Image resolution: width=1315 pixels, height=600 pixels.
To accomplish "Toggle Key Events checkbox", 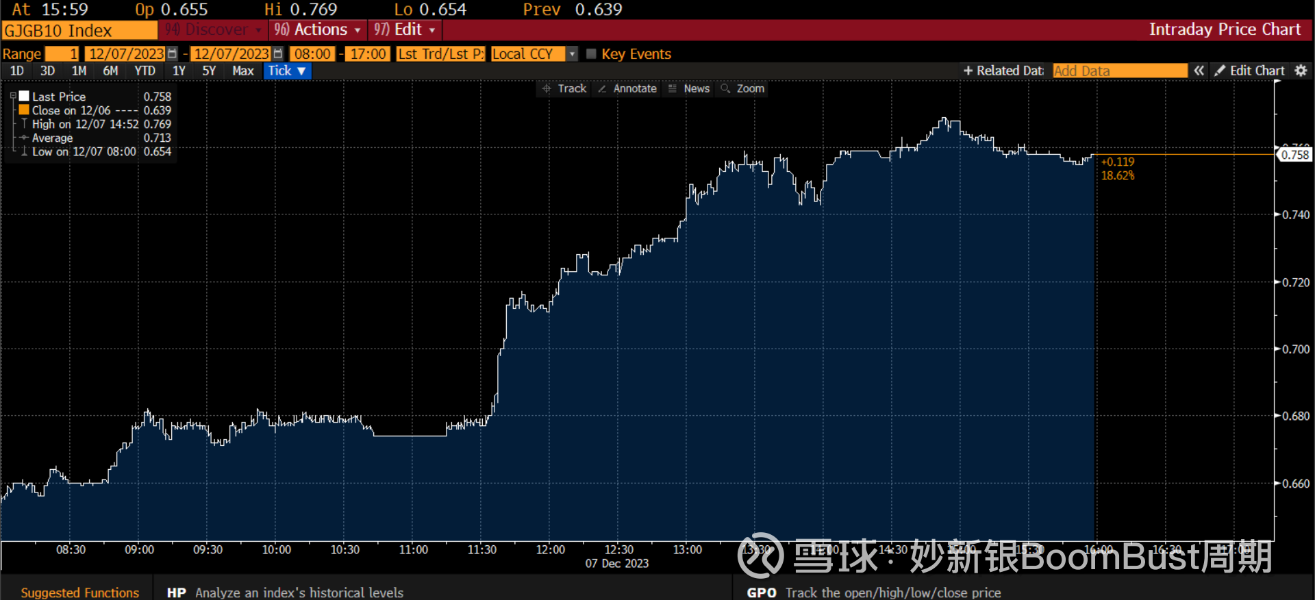I will (592, 53).
